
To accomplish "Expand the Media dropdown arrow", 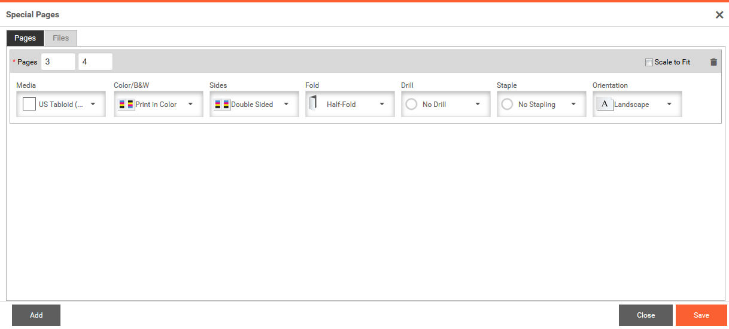I will pyautogui.click(x=93, y=104).
